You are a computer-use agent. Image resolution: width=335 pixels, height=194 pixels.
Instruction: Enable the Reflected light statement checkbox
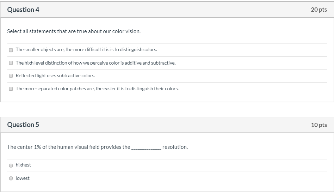[11, 76]
